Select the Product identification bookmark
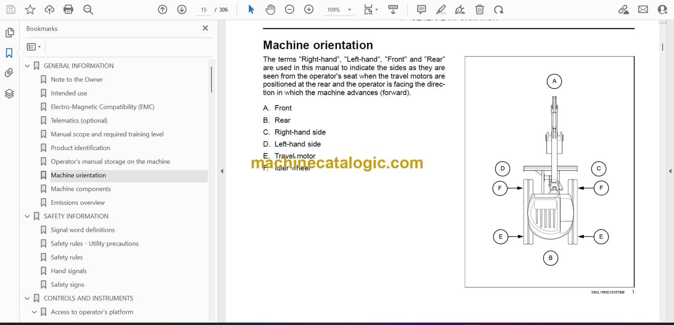Viewport: 674px width, 325px height. pyautogui.click(x=80, y=148)
